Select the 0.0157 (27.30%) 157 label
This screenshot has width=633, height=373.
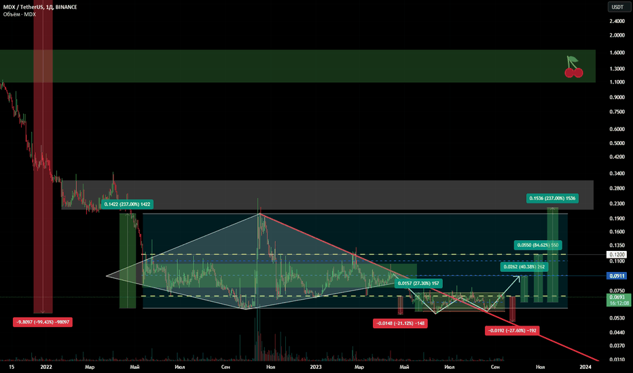(419, 282)
